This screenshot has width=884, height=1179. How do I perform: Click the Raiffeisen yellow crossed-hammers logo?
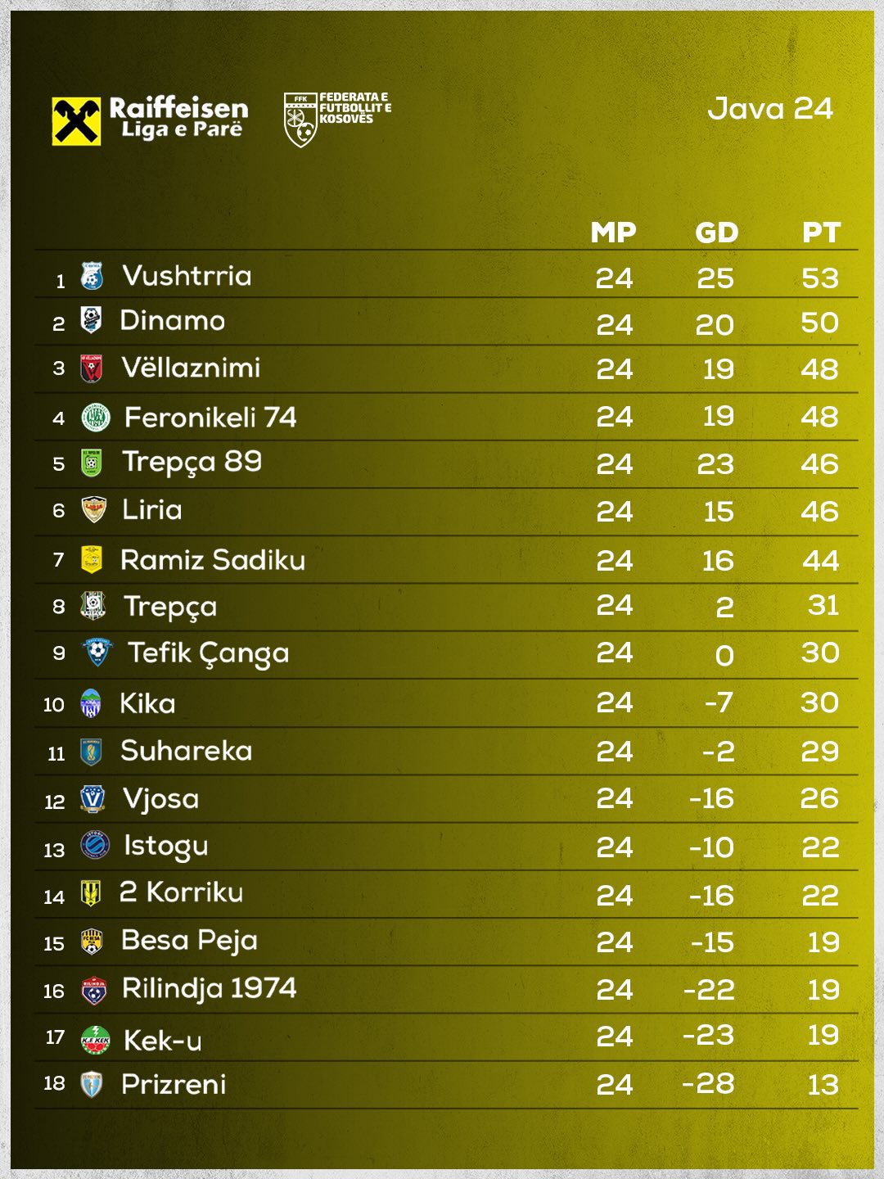[76, 121]
